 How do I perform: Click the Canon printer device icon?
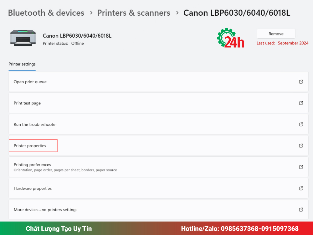(23, 38)
